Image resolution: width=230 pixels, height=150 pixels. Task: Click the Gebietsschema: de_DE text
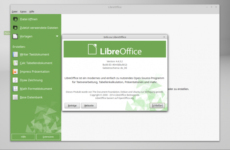[x=115, y=68]
